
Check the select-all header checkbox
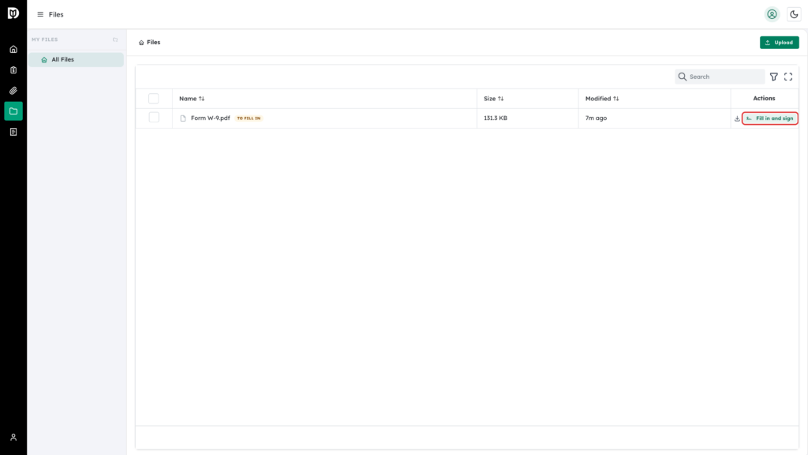pos(154,99)
